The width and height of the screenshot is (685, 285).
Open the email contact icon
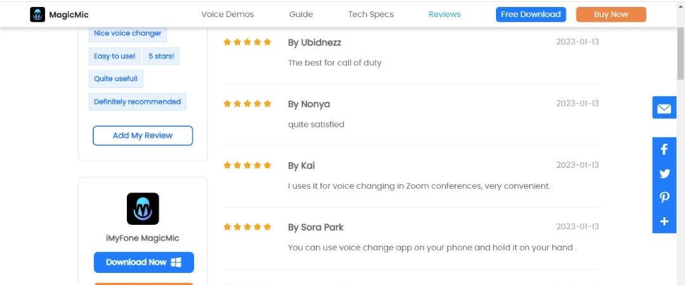point(664,108)
